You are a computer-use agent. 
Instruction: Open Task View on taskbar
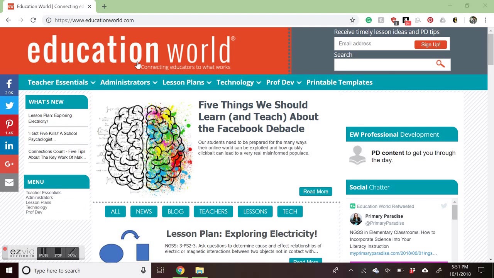coord(161,270)
